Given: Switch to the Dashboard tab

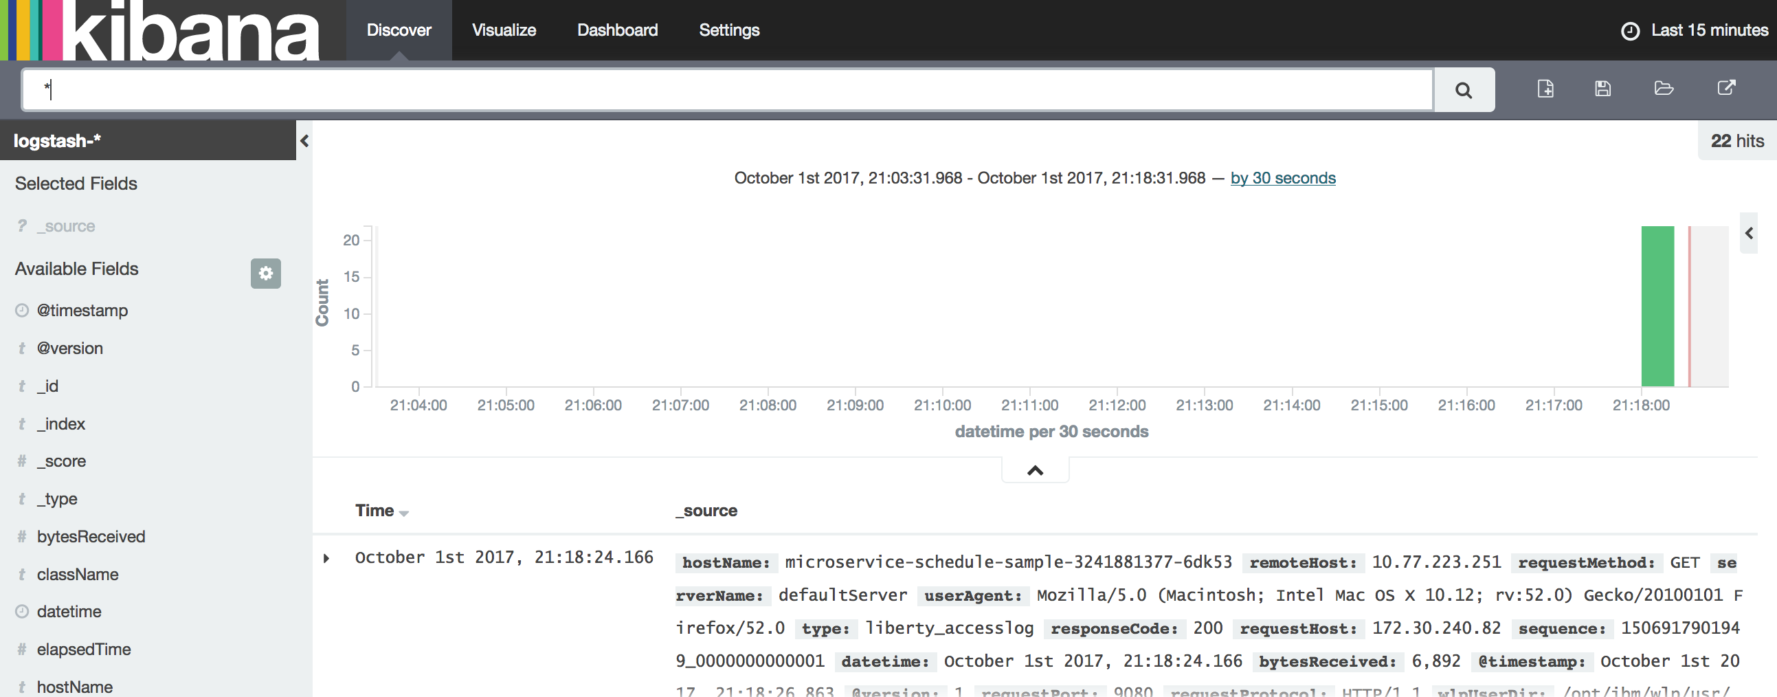Looking at the screenshot, I should click(617, 30).
